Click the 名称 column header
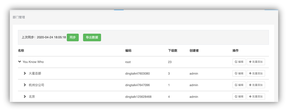Image resolution: width=288 pixels, height=112 pixels. (21, 51)
